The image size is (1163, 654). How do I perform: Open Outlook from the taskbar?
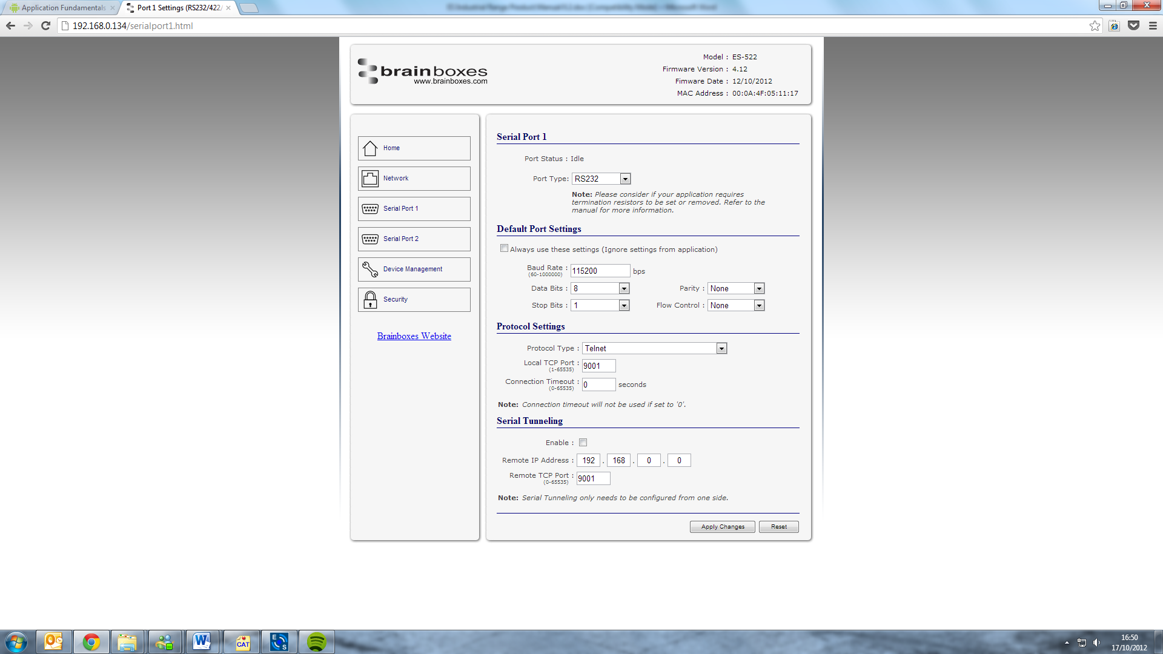pyautogui.click(x=53, y=641)
